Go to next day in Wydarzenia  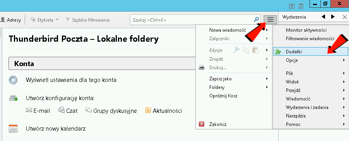coord(333,17)
